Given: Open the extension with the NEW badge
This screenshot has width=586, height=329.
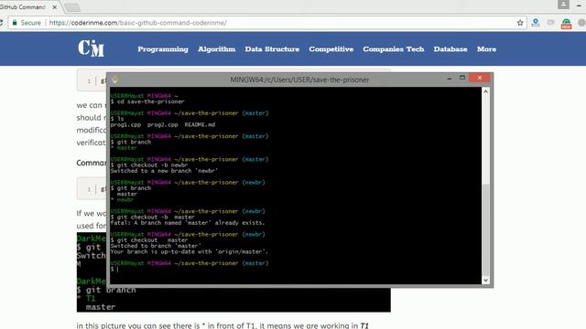Looking at the screenshot, I should [566, 24].
